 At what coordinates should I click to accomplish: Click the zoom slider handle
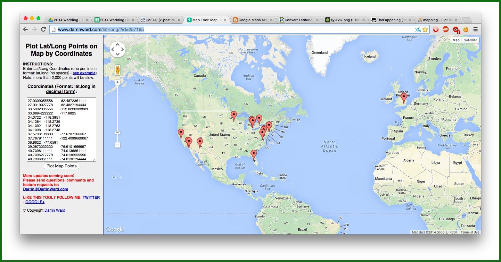[118, 133]
